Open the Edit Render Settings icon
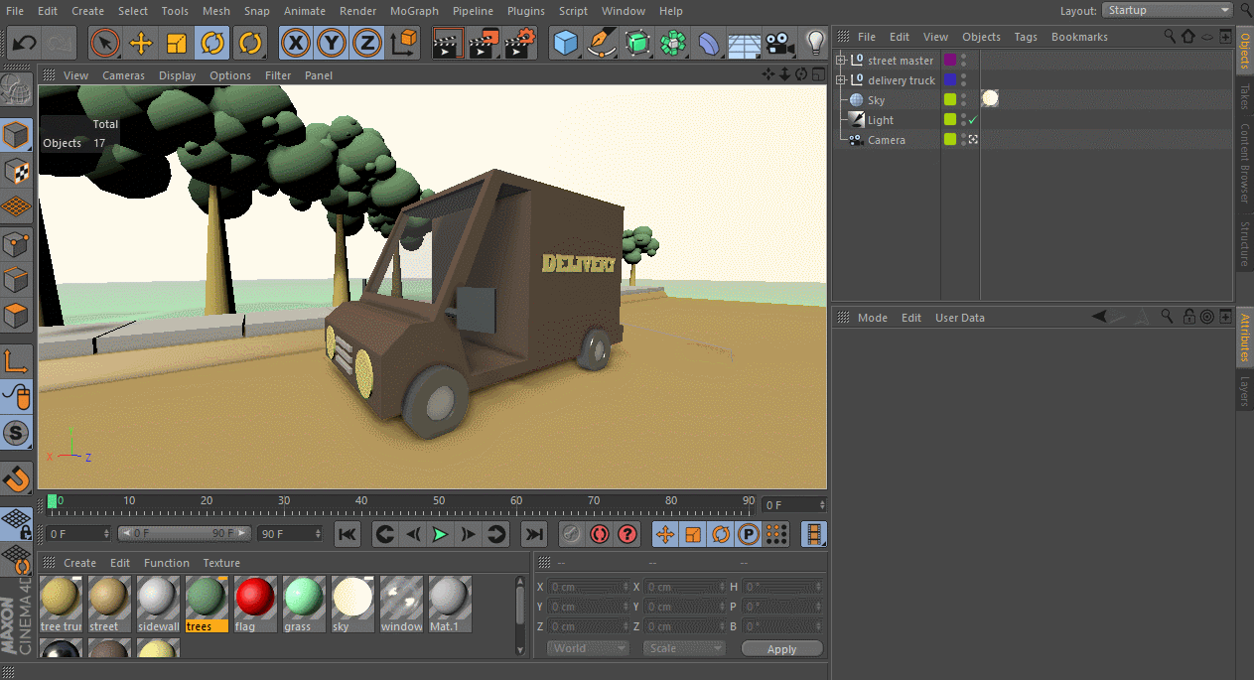1254x680 pixels. [520, 43]
